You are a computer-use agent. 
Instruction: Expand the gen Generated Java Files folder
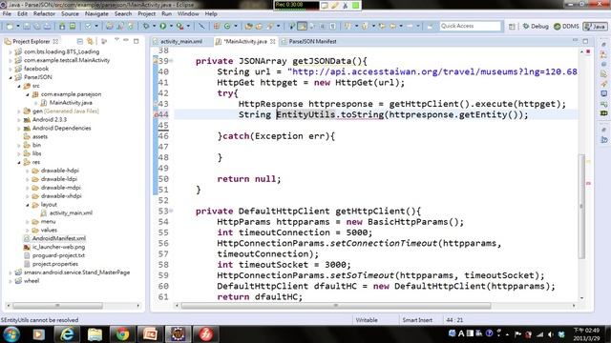point(19,111)
